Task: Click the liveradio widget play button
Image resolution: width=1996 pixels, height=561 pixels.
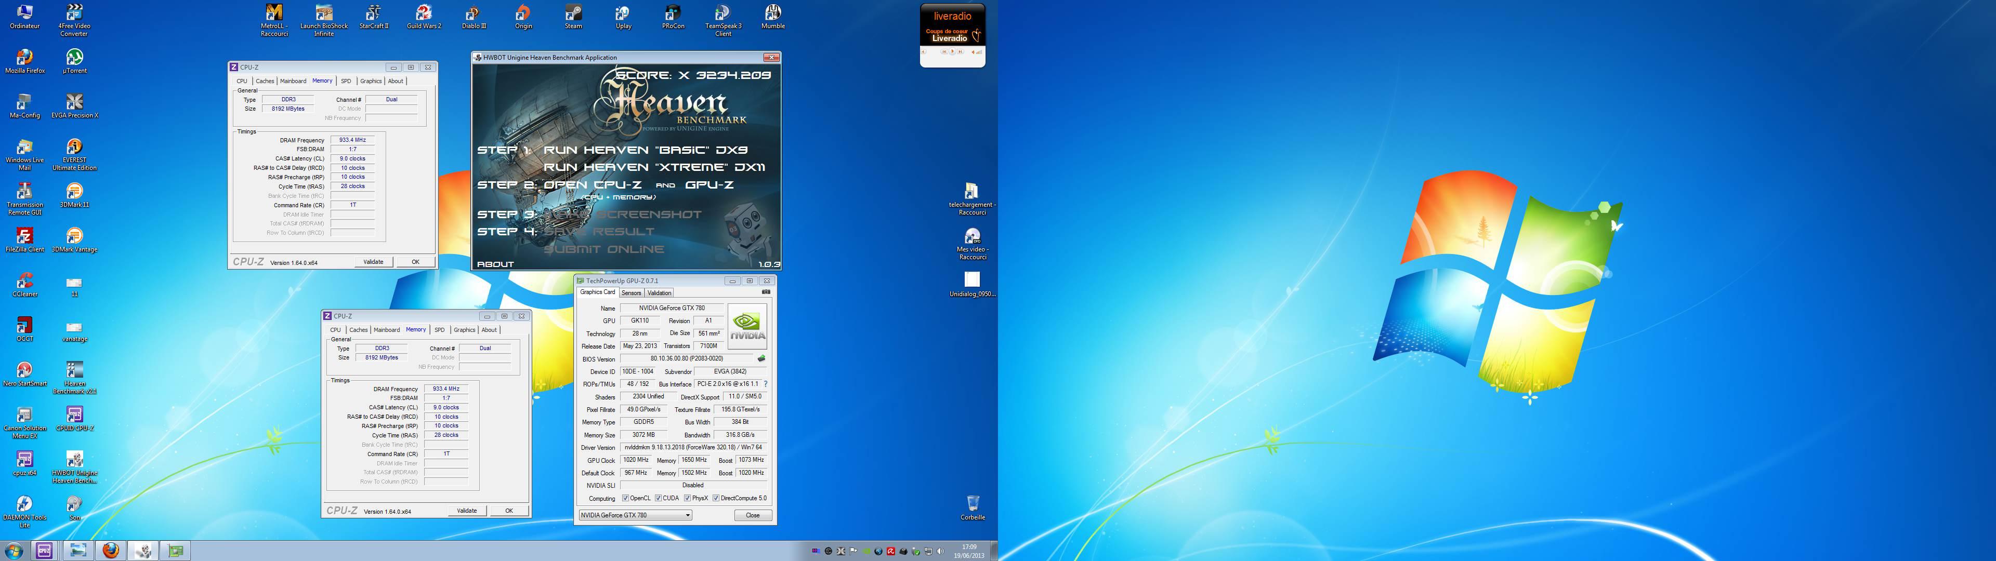Action: pos(952,52)
